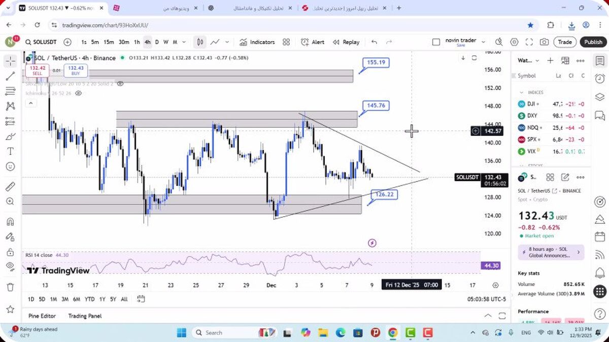Remove objects using the trash icon
Screen dimensions: 609x342
click(x=10, y=287)
